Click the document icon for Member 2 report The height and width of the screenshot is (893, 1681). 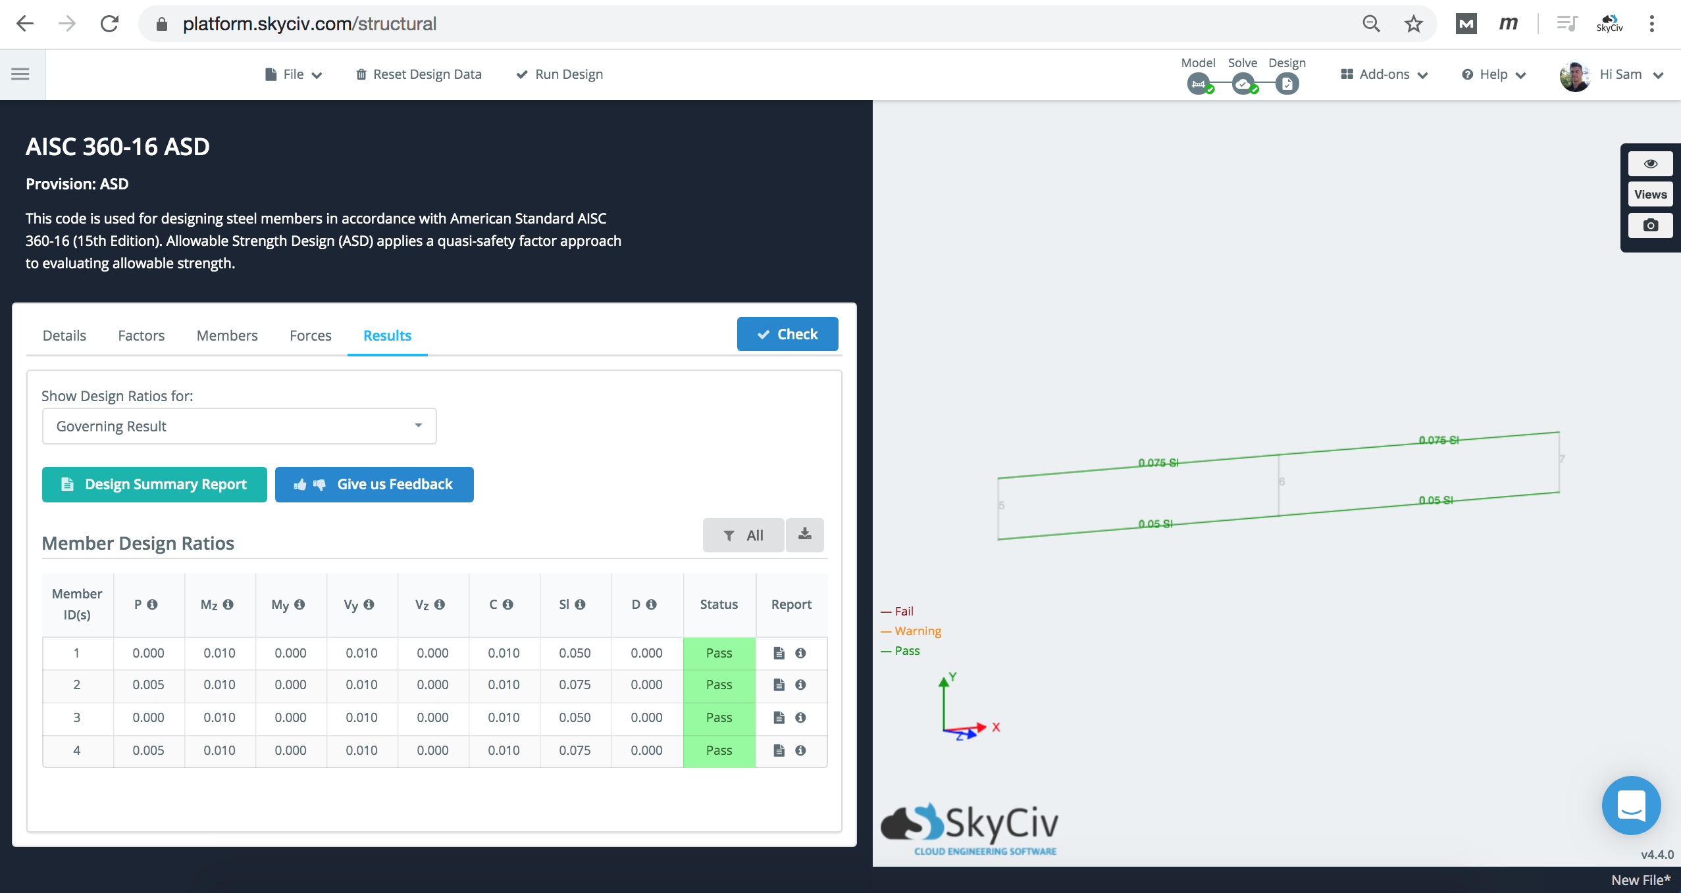(x=779, y=685)
